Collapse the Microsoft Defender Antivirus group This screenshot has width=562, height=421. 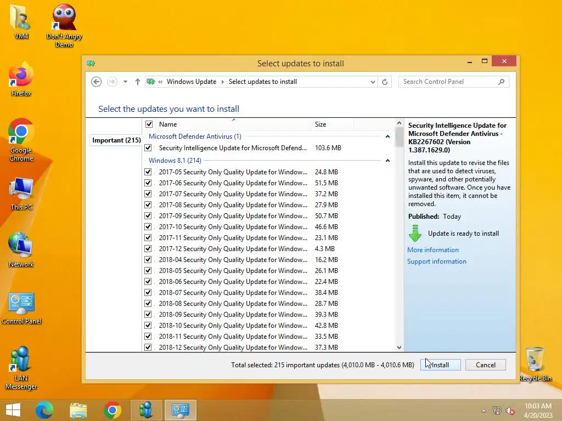[x=387, y=136]
